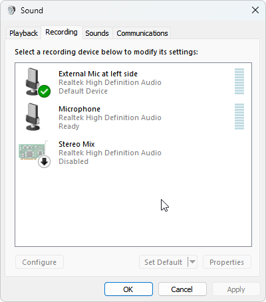Switch to the Sounds tab

click(x=97, y=33)
